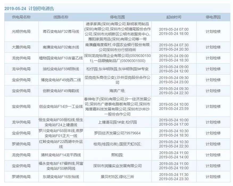Image resolution: width=233 pixels, height=186 pixels.
Task: Select the 停电原因 column header
Action: coord(213,17)
